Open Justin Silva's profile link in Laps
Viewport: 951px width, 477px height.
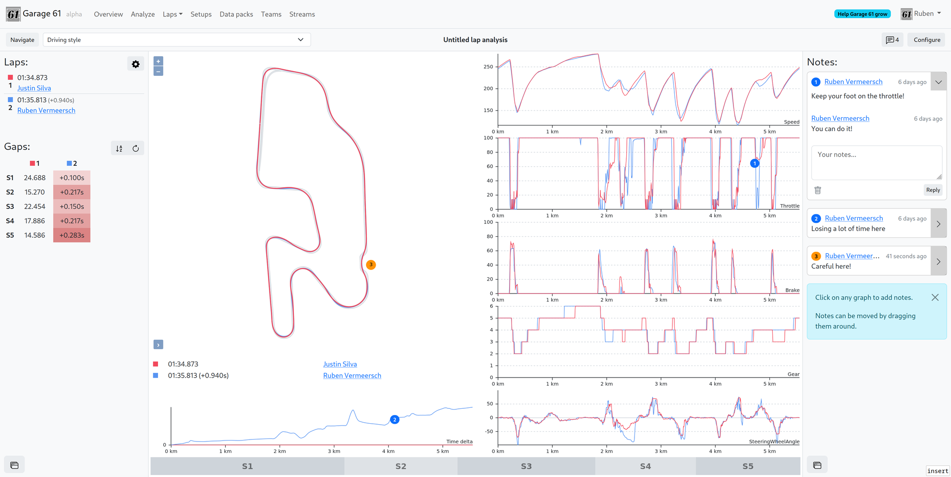point(34,88)
